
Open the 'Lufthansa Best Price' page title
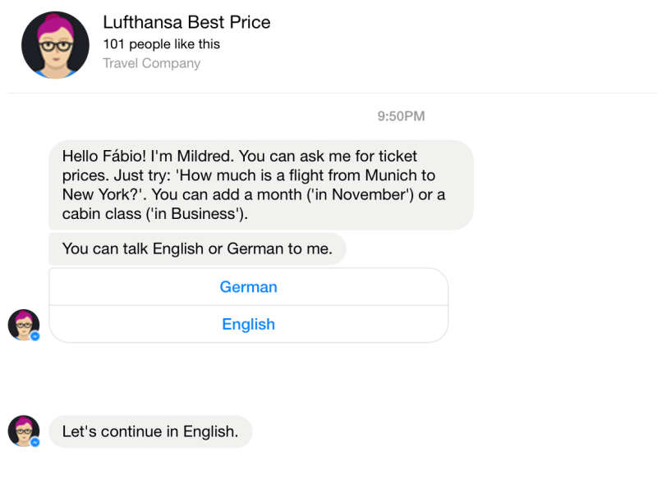[x=186, y=22]
